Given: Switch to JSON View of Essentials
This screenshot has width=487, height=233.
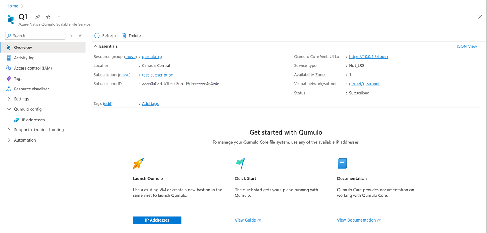Looking at the screenshot, I should (x=467, y=46).
